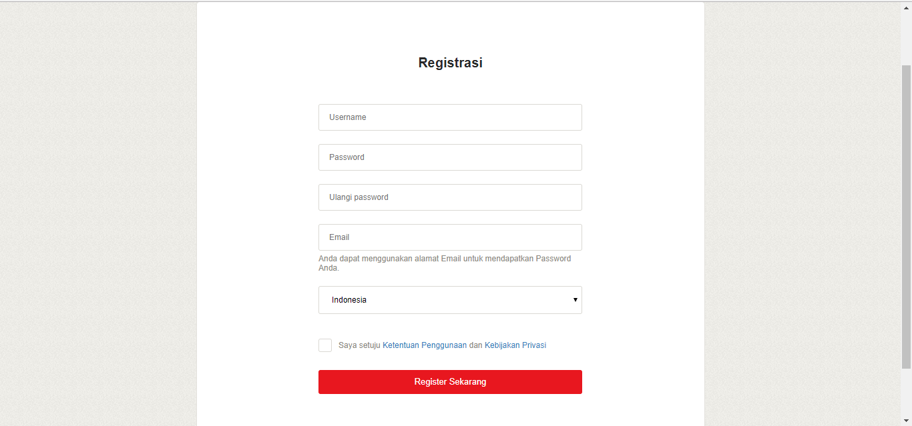Enable the Saya setuju agreement checkbox
912x426 pixels.
[325, 345]
